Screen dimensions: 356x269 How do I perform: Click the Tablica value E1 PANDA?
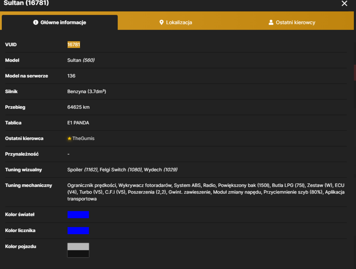pyautogui.click(x=78, y=123)
